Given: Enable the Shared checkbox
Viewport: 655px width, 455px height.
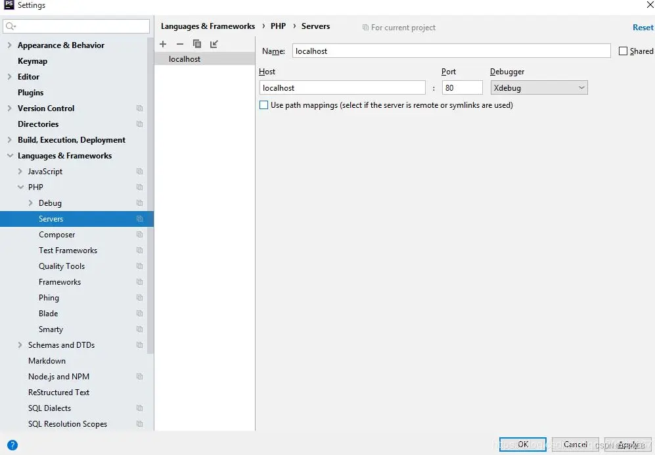Looking at the screenshot, I should pyautogui.click(x=623, y=51).
